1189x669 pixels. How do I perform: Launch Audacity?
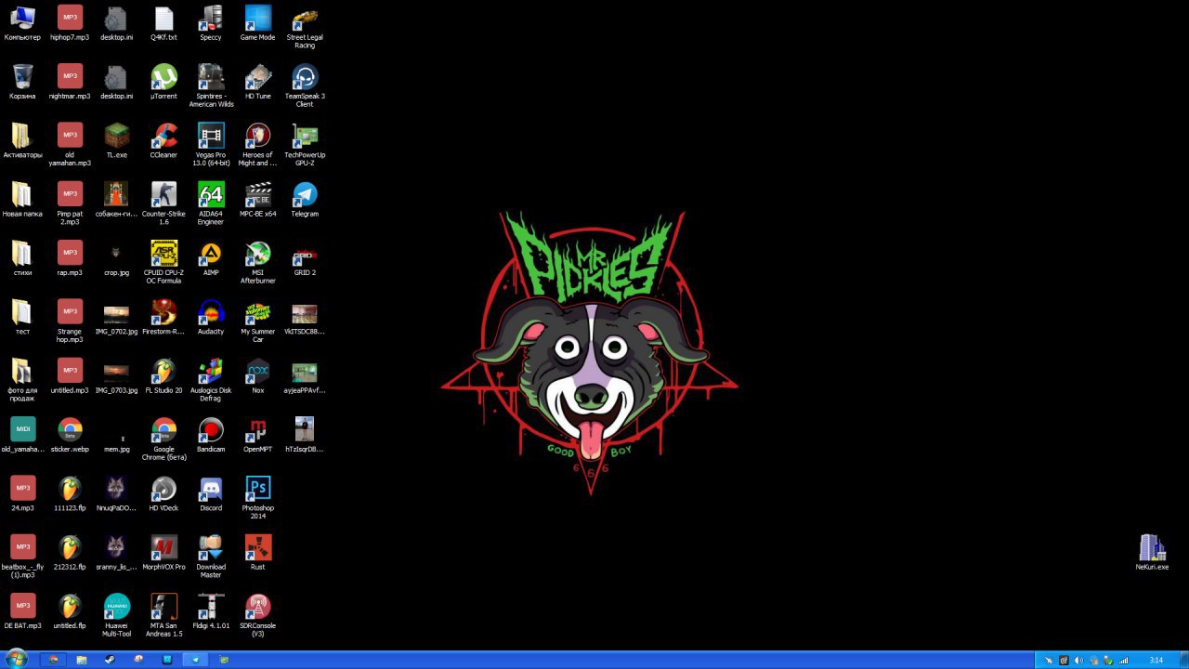tap(211, 317)
